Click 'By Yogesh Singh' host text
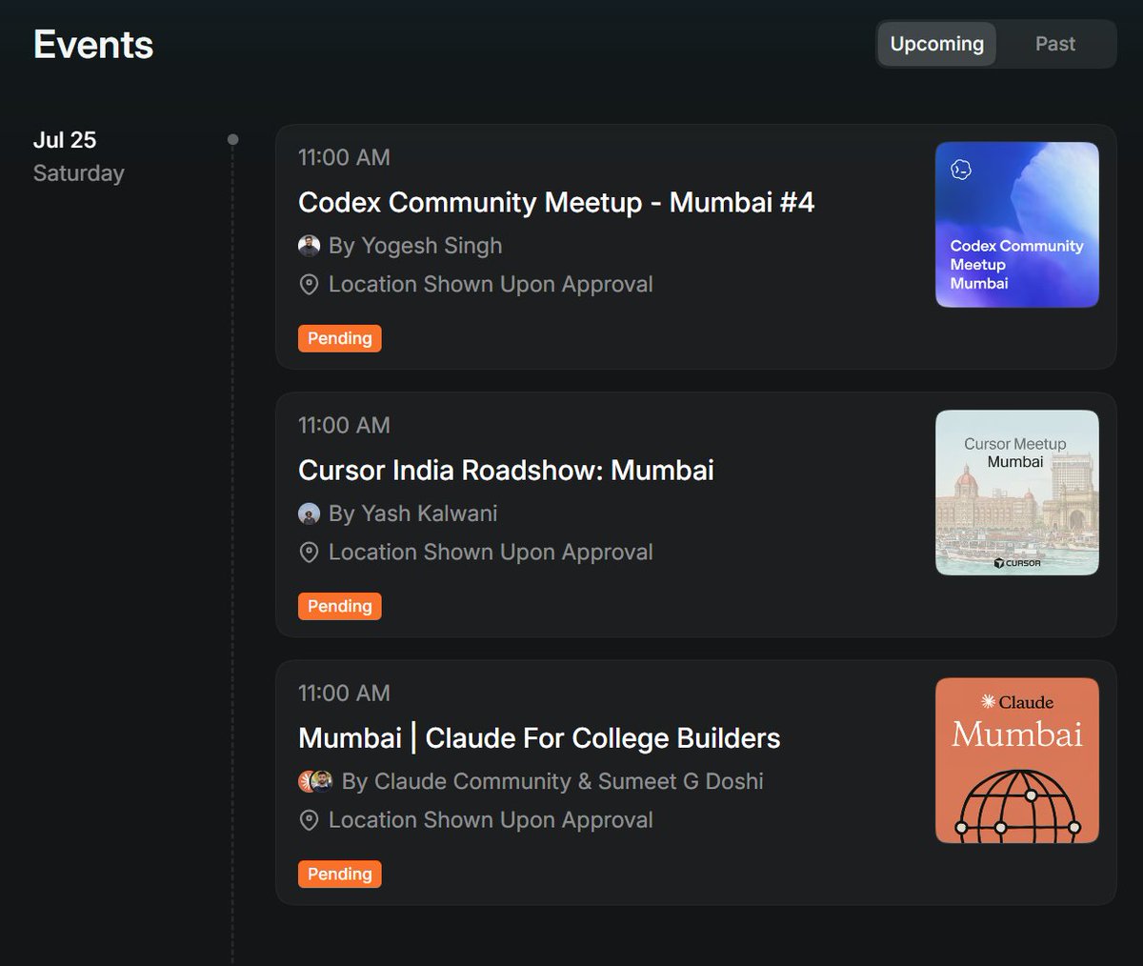Image resolution: width=1143 pixels, height=966 pixels. pos(415,246)
